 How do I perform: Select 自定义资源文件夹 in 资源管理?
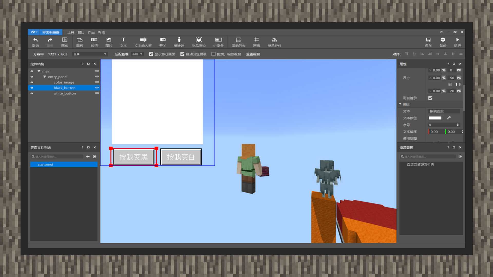[x=421, y=164]
